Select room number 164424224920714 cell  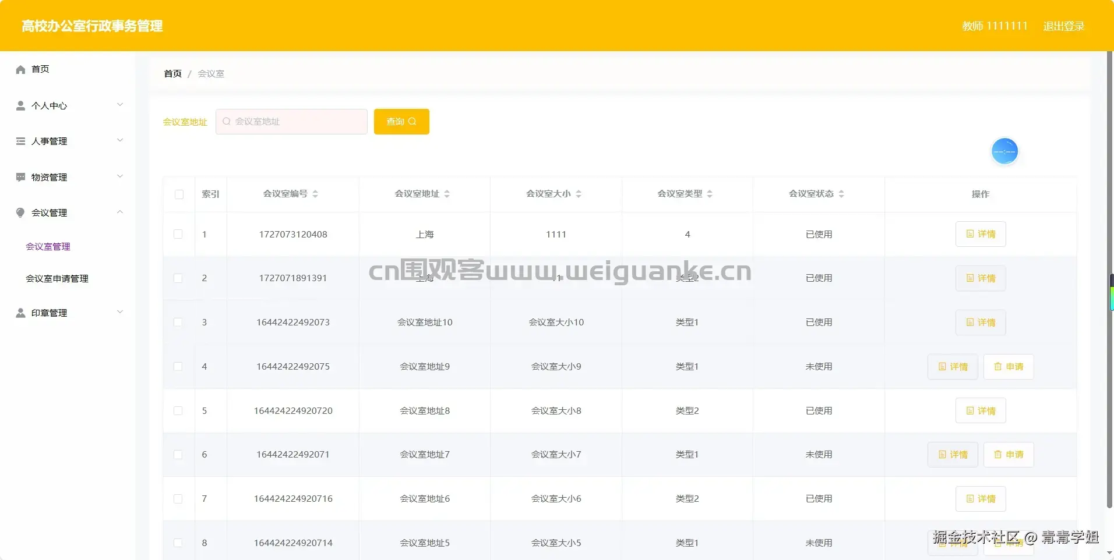click(293, 543)
